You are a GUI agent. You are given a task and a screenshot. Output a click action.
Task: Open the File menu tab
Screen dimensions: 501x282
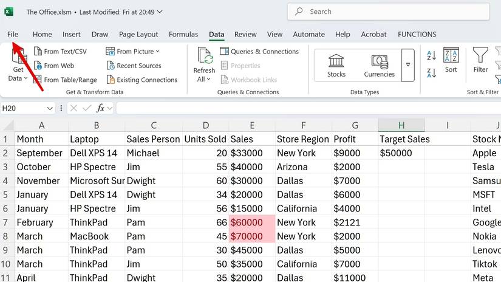13,35
